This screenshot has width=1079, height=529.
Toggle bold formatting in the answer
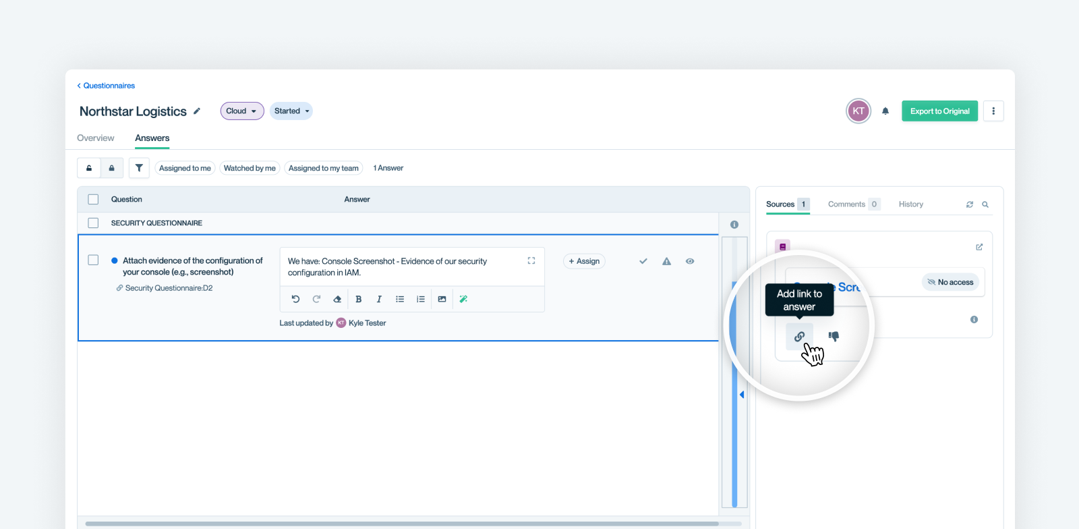[x=359, y=299]
